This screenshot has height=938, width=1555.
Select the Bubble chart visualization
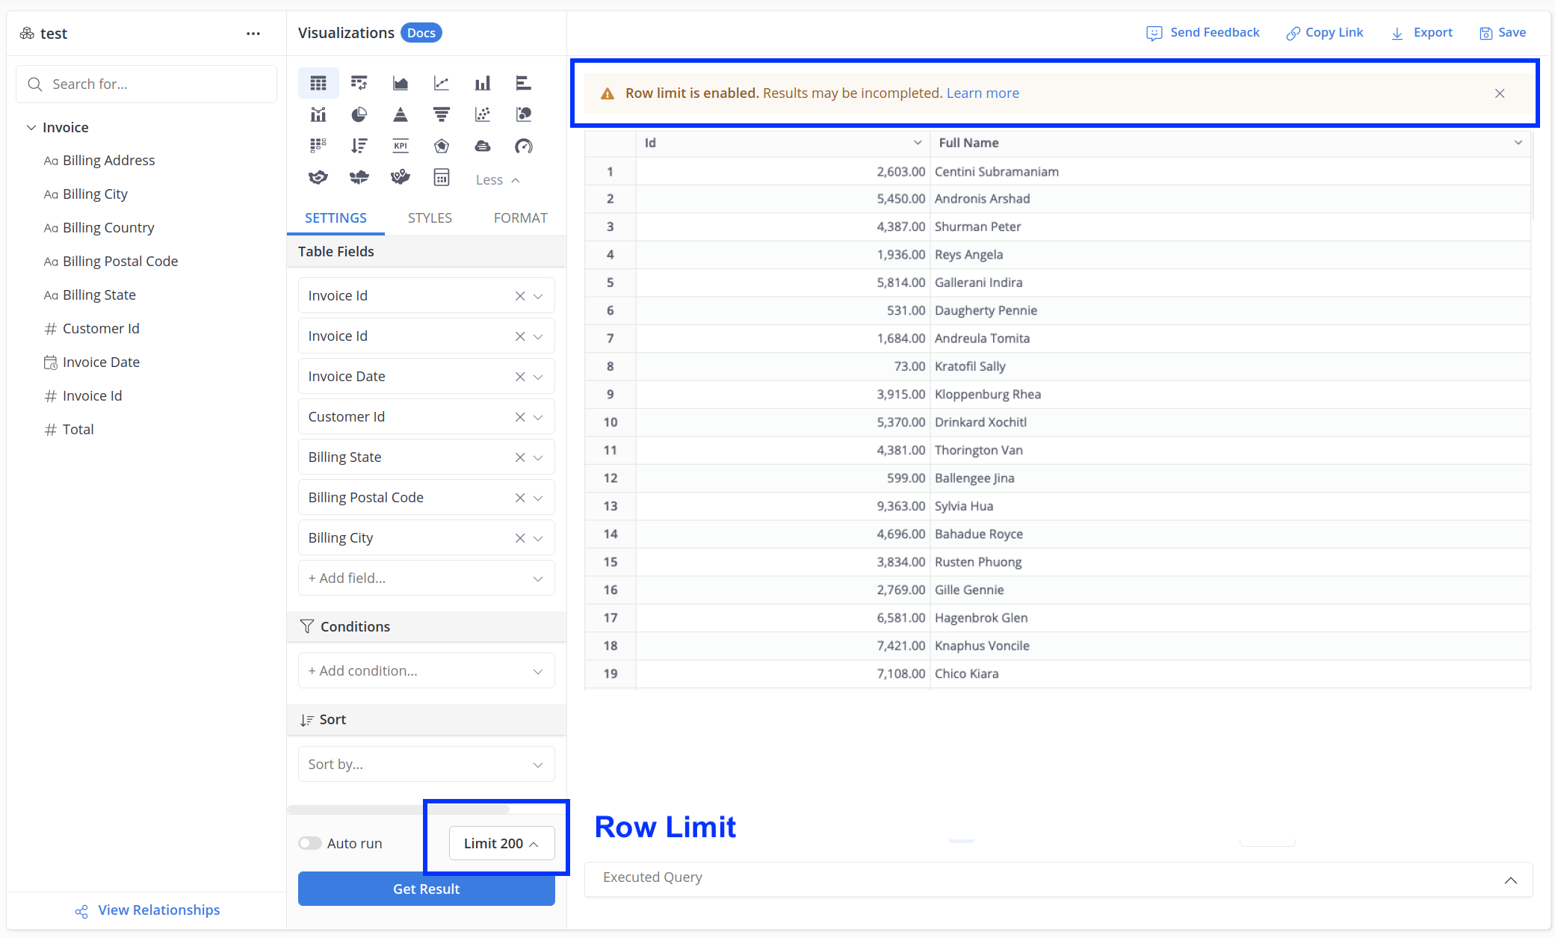[524, 114]
